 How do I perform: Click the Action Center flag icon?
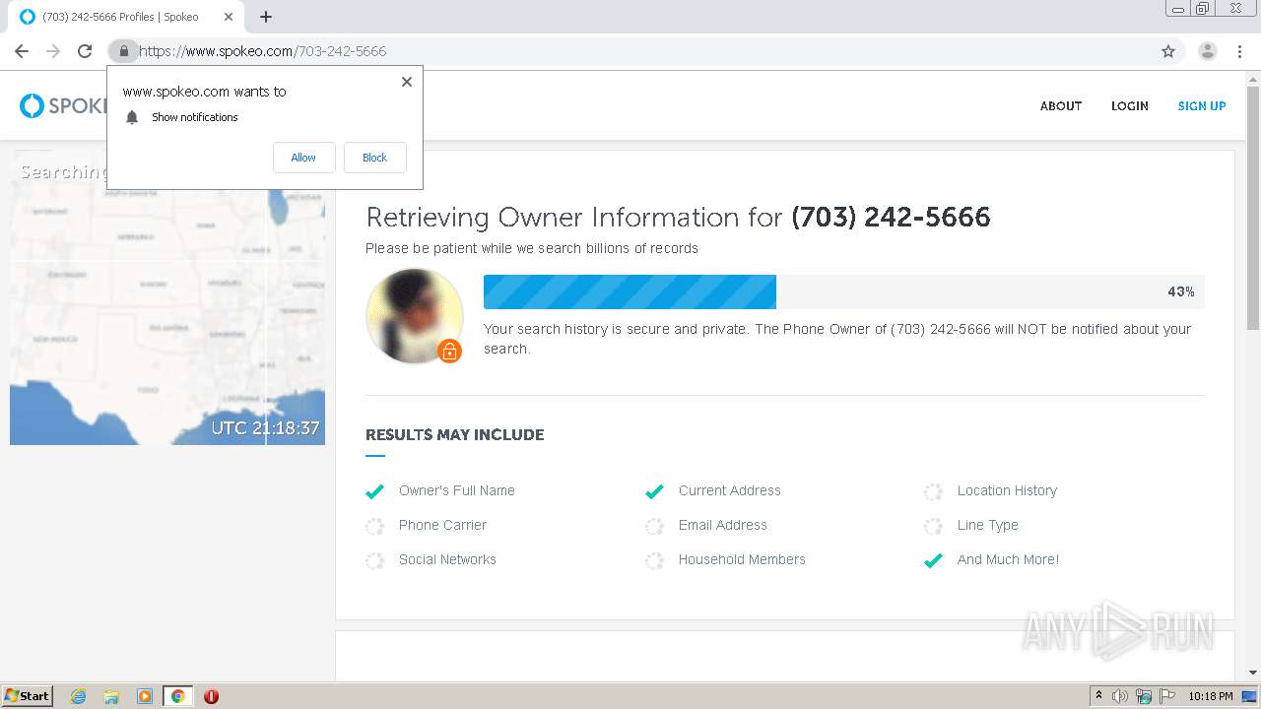(1167, 696)
